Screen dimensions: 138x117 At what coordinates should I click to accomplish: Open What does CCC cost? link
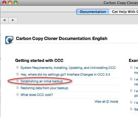pos(37,95)
